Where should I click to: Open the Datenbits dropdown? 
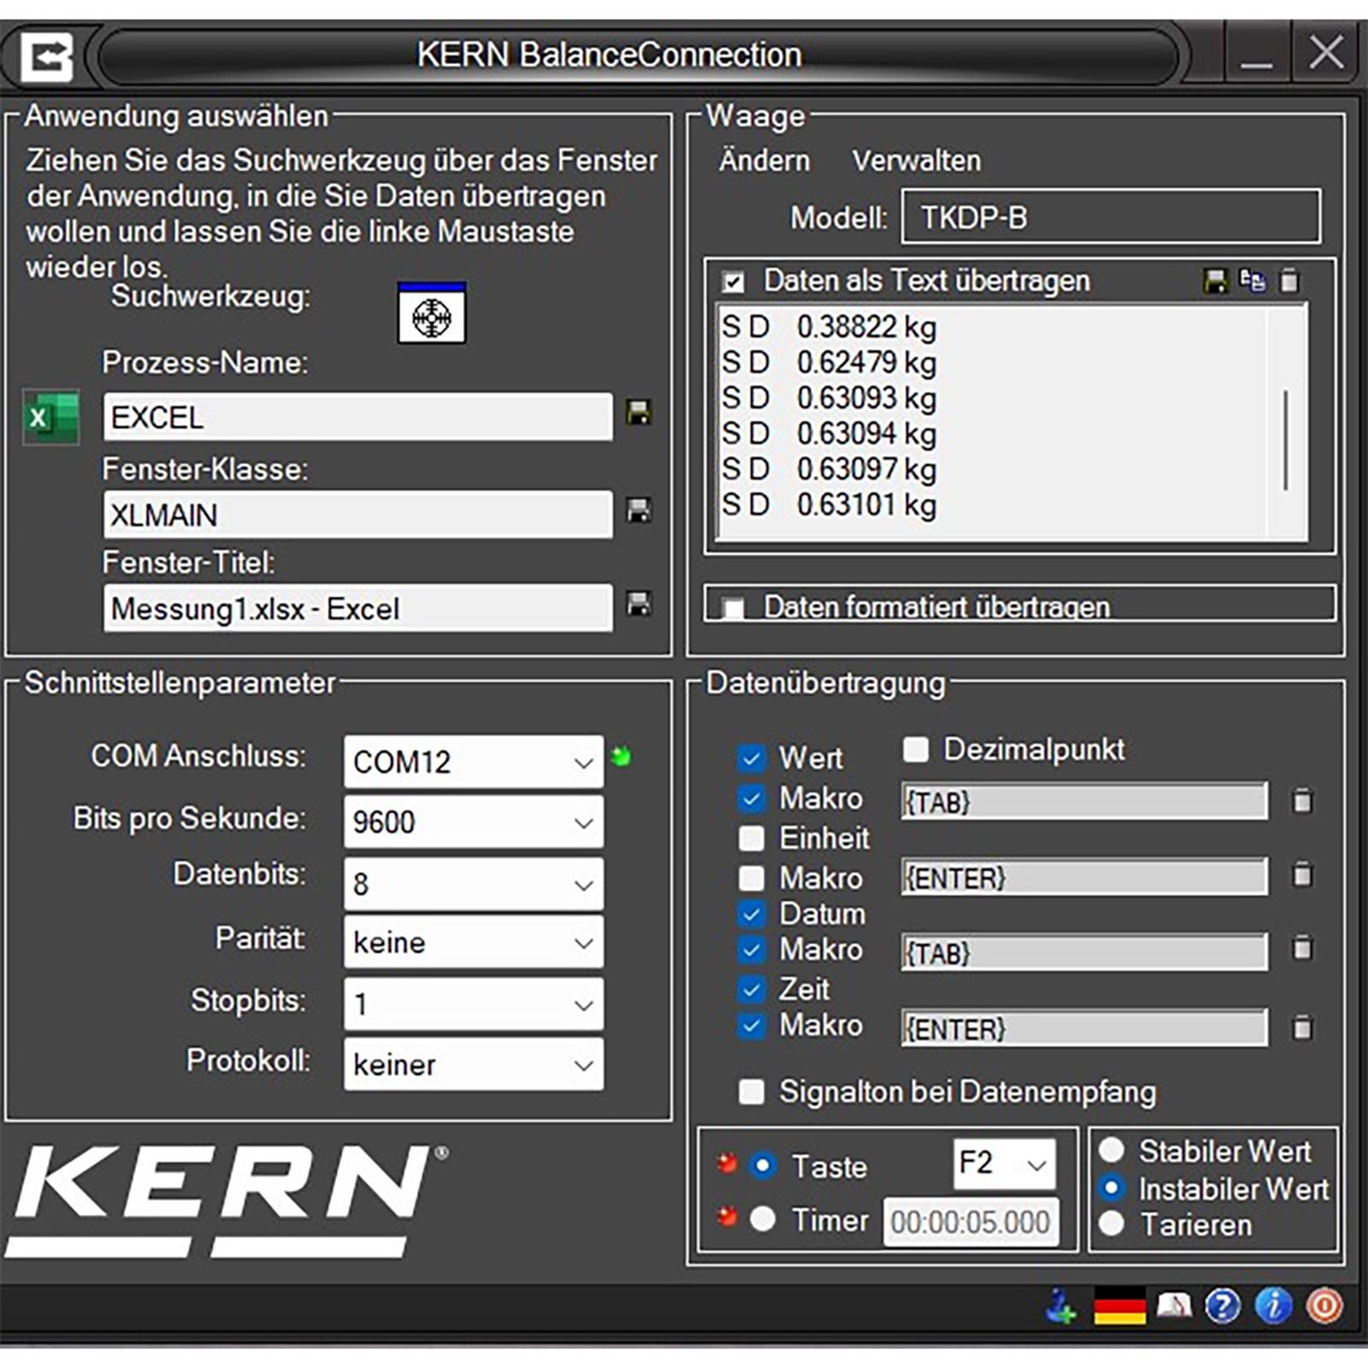coord(474,884)
